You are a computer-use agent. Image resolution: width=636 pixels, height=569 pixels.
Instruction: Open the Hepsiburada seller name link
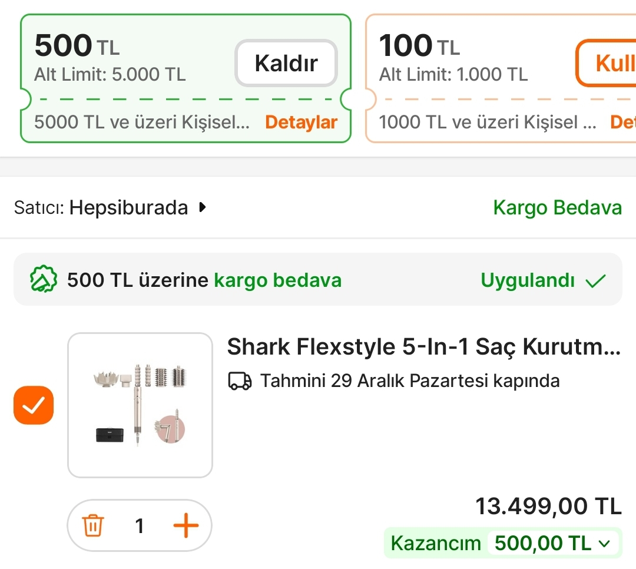click(x=128, y=207)
